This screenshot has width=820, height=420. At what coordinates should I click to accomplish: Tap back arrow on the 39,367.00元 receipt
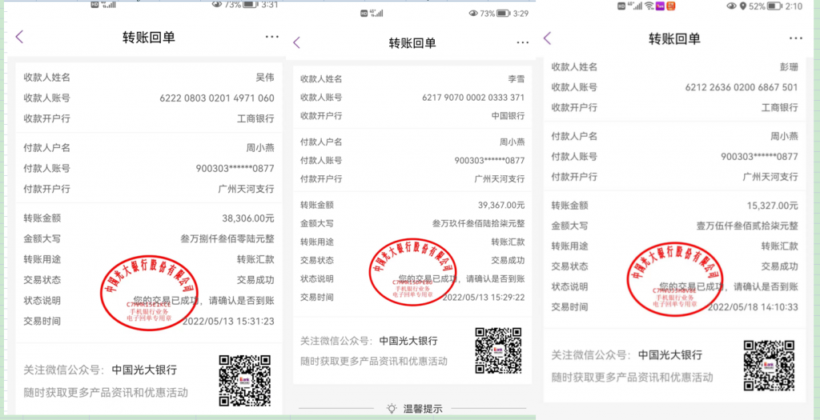pos(297,42)
